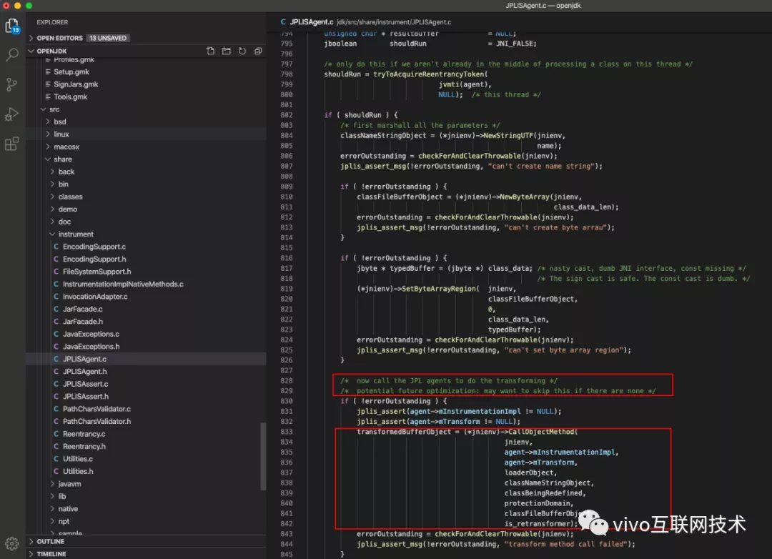This screenshot has height=559, width=772.
Task: Open Utilities.h file
Action: (x=78, y=471)
